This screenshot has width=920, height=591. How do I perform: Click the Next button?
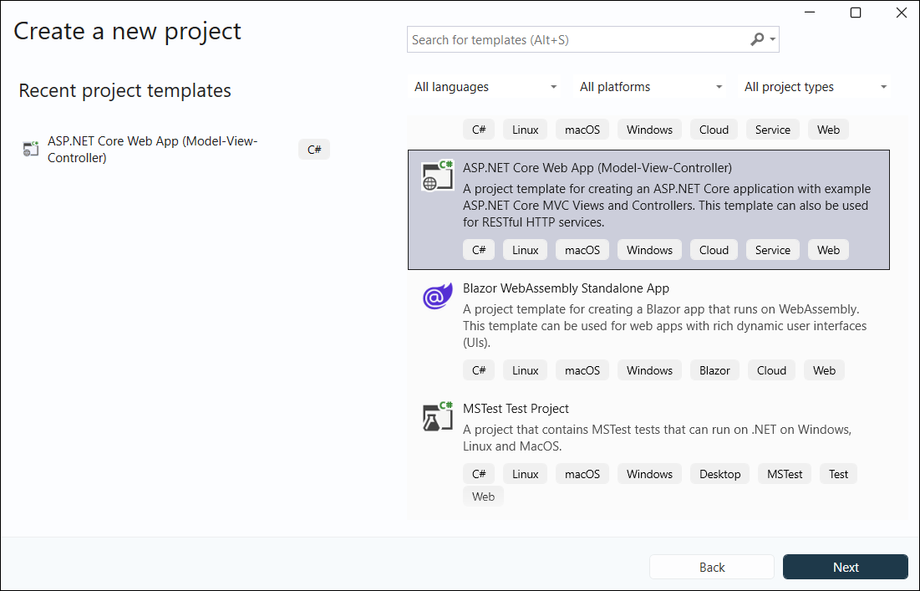pyautogui.click(x=845, y=567)
